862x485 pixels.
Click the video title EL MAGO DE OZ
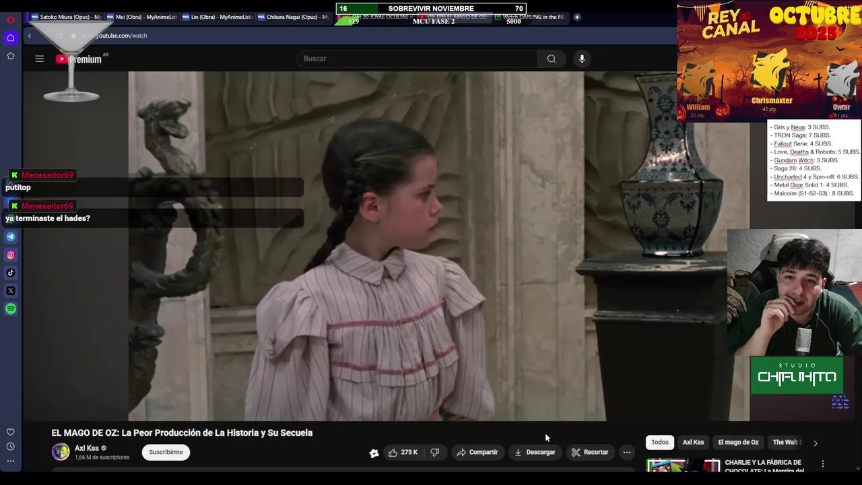tap(182, 433)
